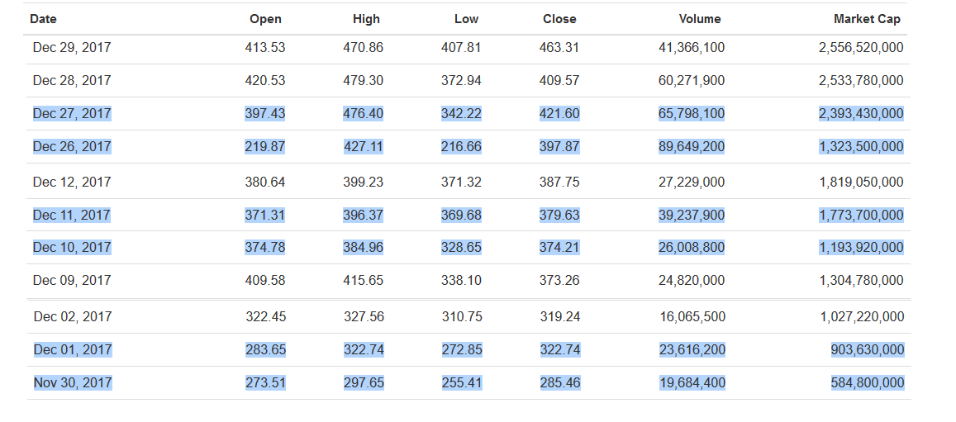Click the market cap value 584,800,000

click(868, 383)
